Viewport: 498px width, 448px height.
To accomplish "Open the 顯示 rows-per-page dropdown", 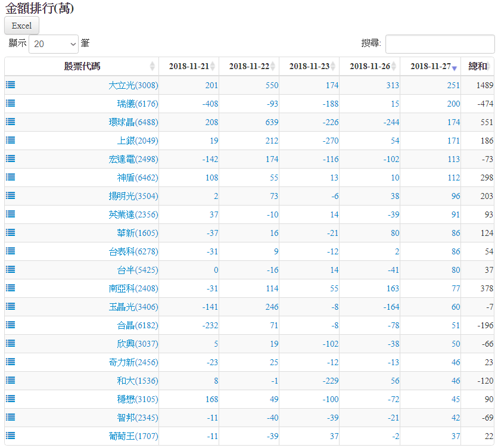I will click(54, 44).
